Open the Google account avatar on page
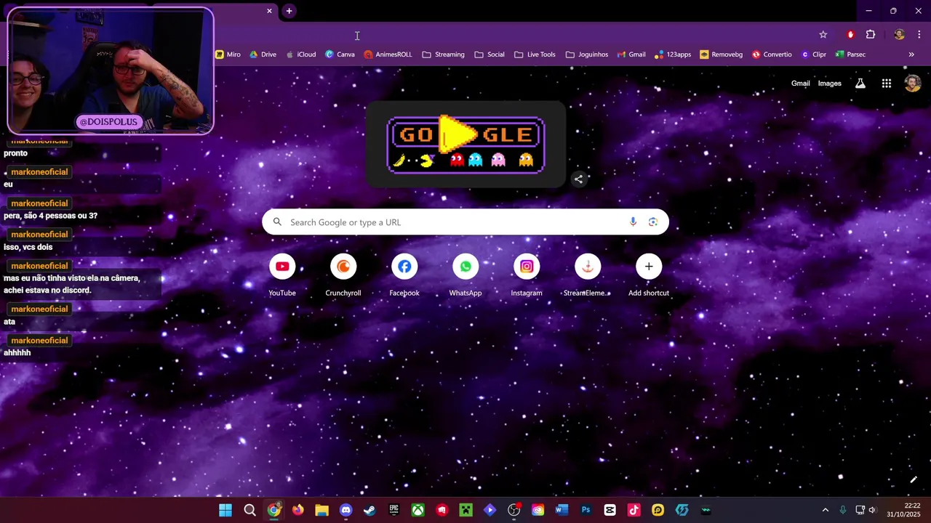The width and height of the screenshot is (931, 523). (x=913, y=84)
